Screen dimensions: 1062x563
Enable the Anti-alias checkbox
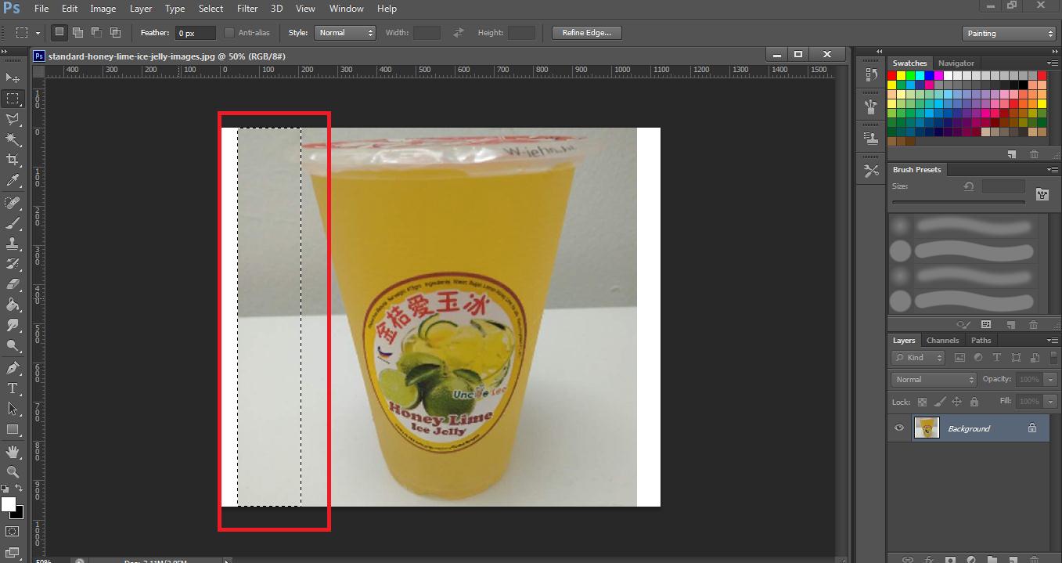(x=229, y=33)
